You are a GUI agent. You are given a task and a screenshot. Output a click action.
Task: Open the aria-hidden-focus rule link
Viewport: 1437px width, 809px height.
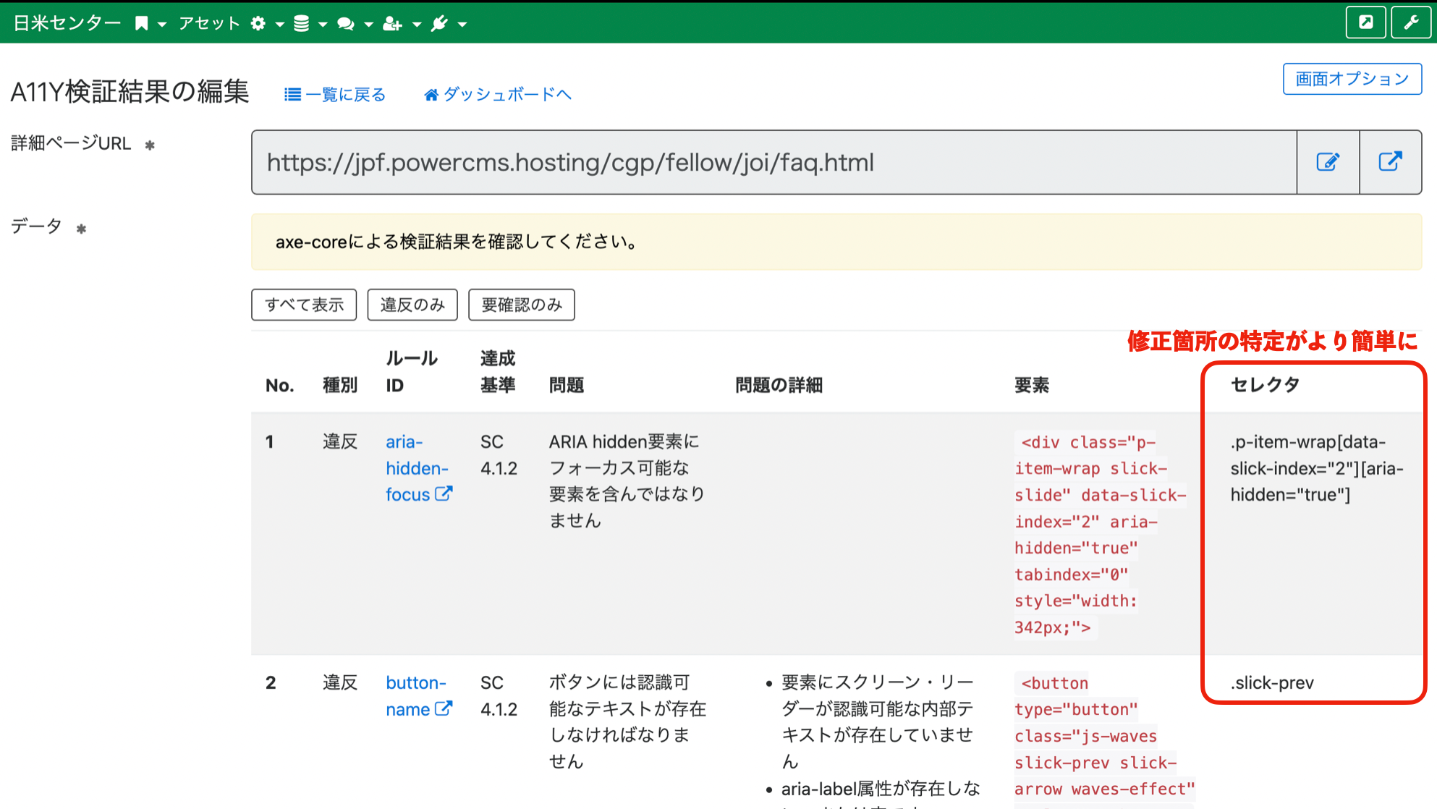(417, 467)
